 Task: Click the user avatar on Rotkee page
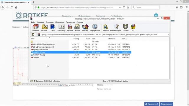pyautogui.click(x=156, y=15)
